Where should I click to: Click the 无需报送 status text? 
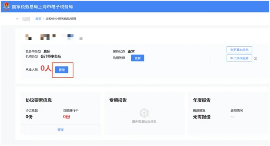[201, 117]
